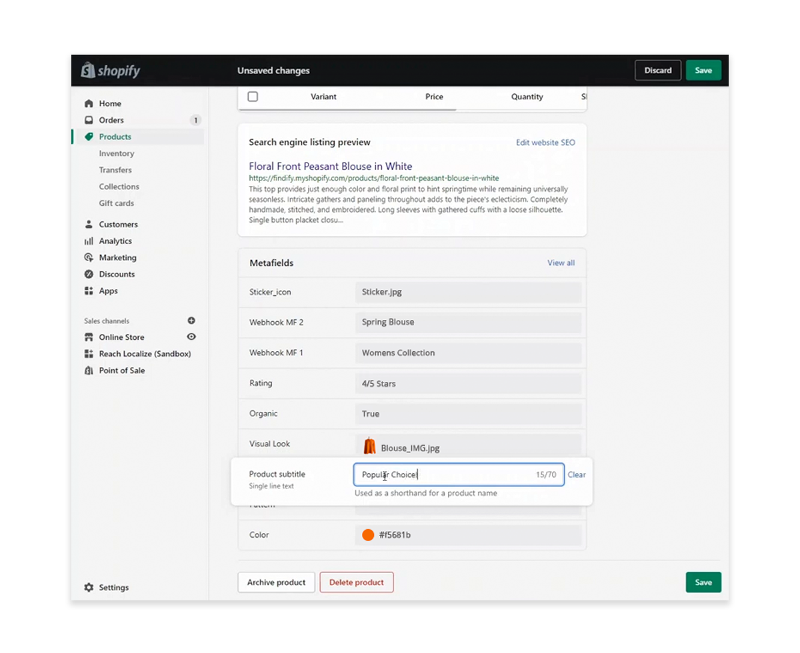800x653 pixels.
Task: Open the Gift cards submenu item
Action: [x=117, y=203]
